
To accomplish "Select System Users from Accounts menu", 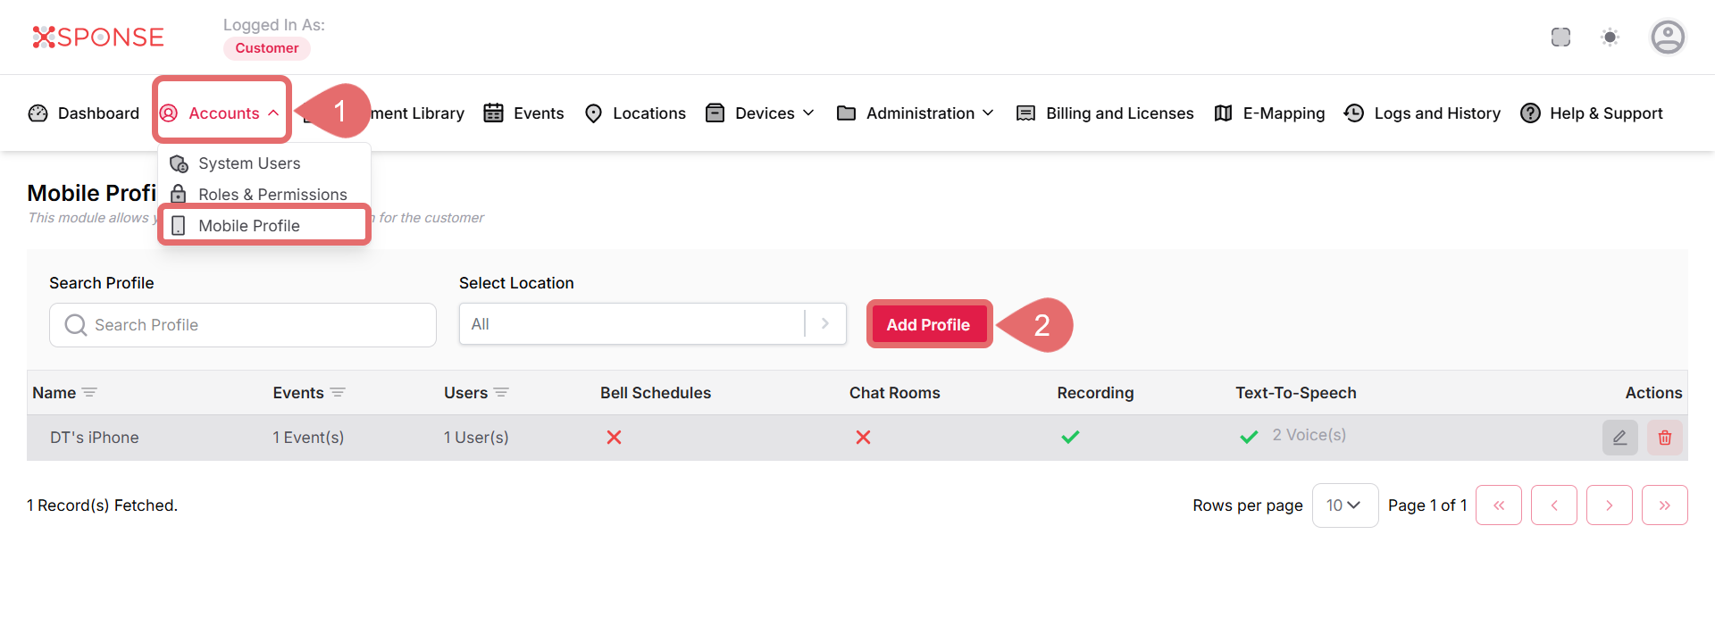I will pyautogui.click(x=249, y=163).
